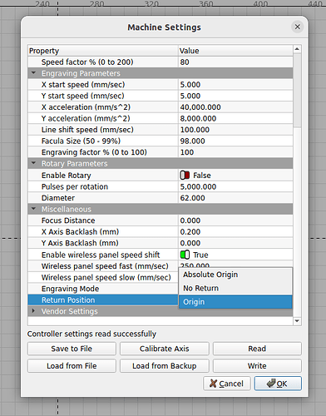Click the Read button

257,349
